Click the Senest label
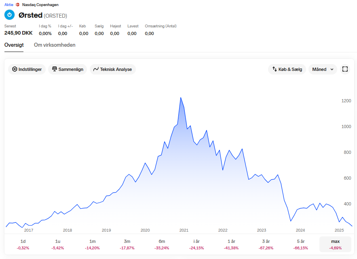 tap(10, 26)
